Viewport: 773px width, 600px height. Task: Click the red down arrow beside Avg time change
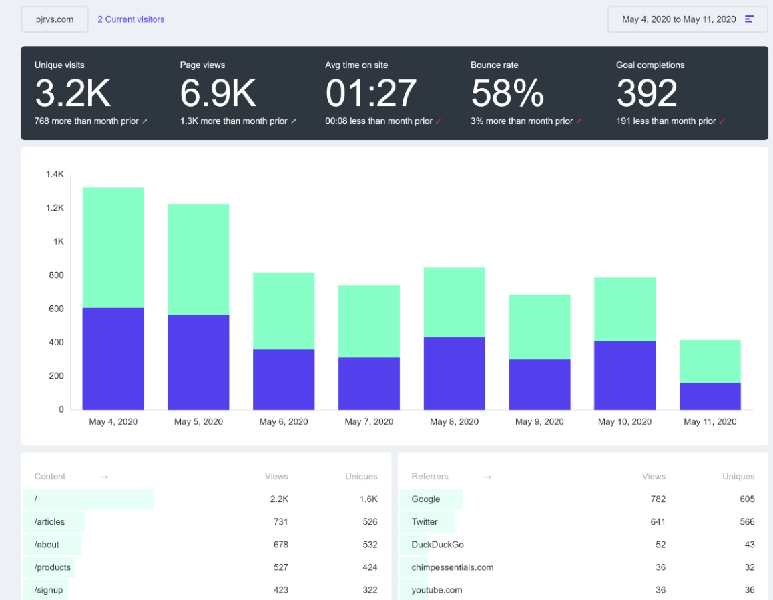coord(439,121)
